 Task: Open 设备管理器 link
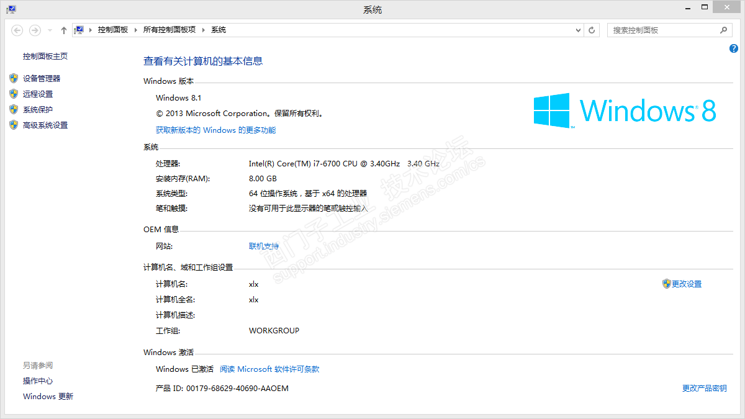point(42,79)
